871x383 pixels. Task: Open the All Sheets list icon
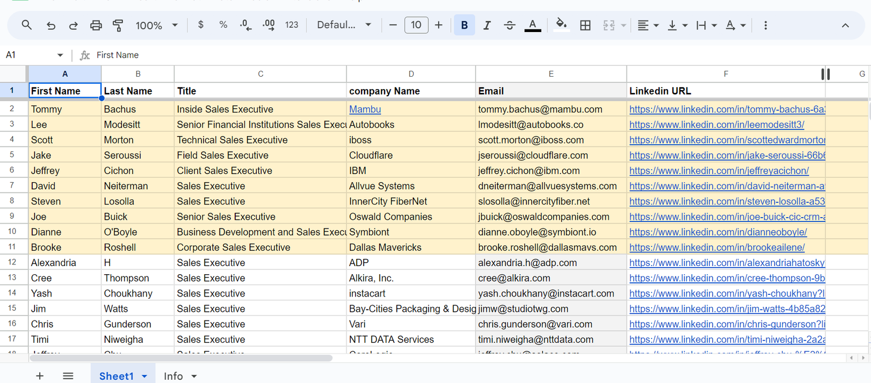click(x=68, y=376)
